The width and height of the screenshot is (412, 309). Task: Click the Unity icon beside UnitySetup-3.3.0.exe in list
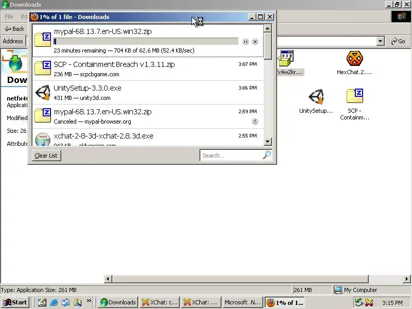click(x=43, y=93)
